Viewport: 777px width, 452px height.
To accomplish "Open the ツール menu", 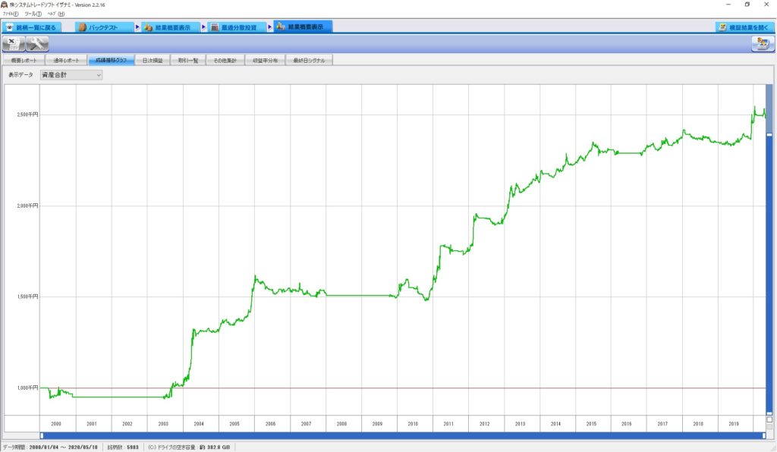I will click(33, 14).
